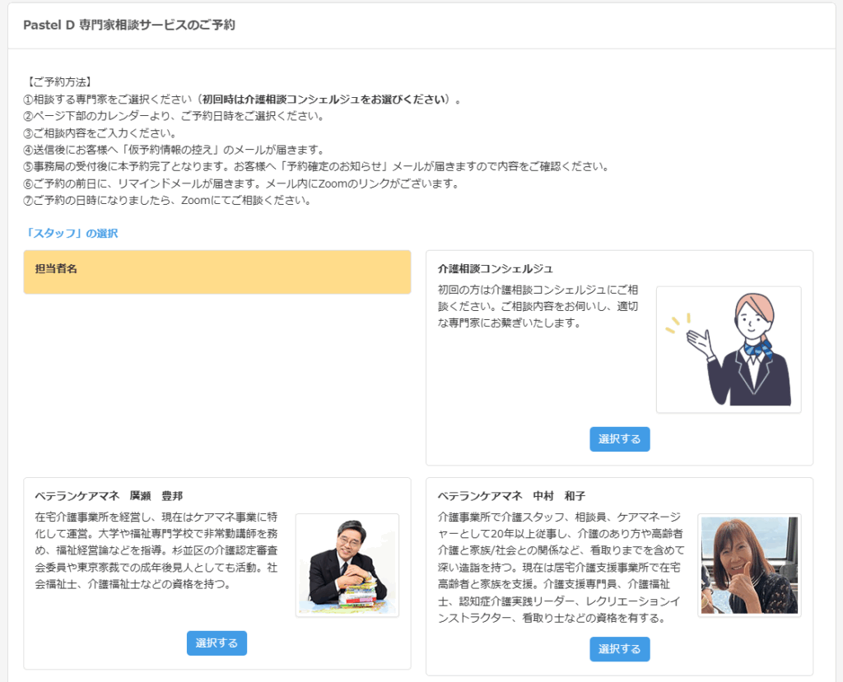Click the concierge illustration image
This screenshot has width=843, height=682.
(728, 350)
